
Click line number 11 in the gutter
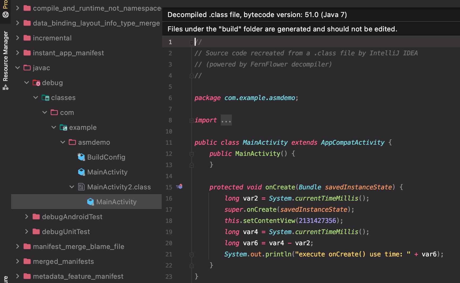pos(169,143)
